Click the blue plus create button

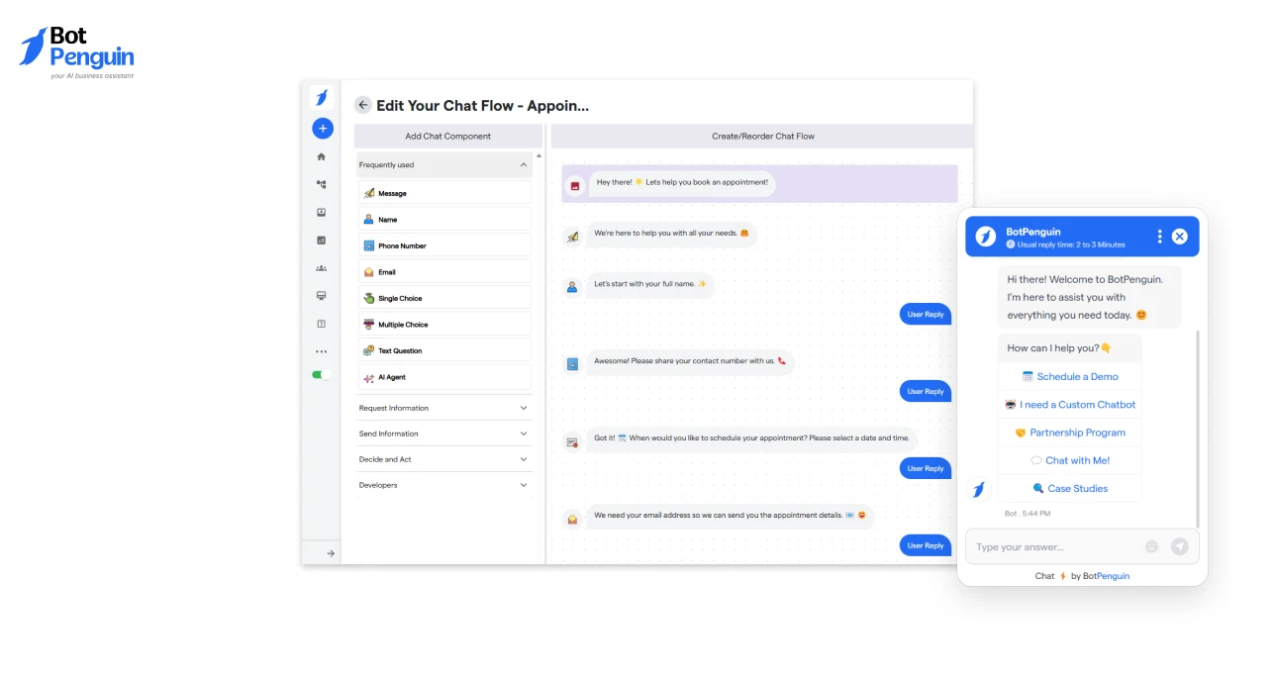click(x=322, y=129)
